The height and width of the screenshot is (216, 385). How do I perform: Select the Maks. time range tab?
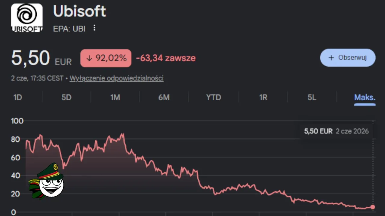[x=365, y=97]
